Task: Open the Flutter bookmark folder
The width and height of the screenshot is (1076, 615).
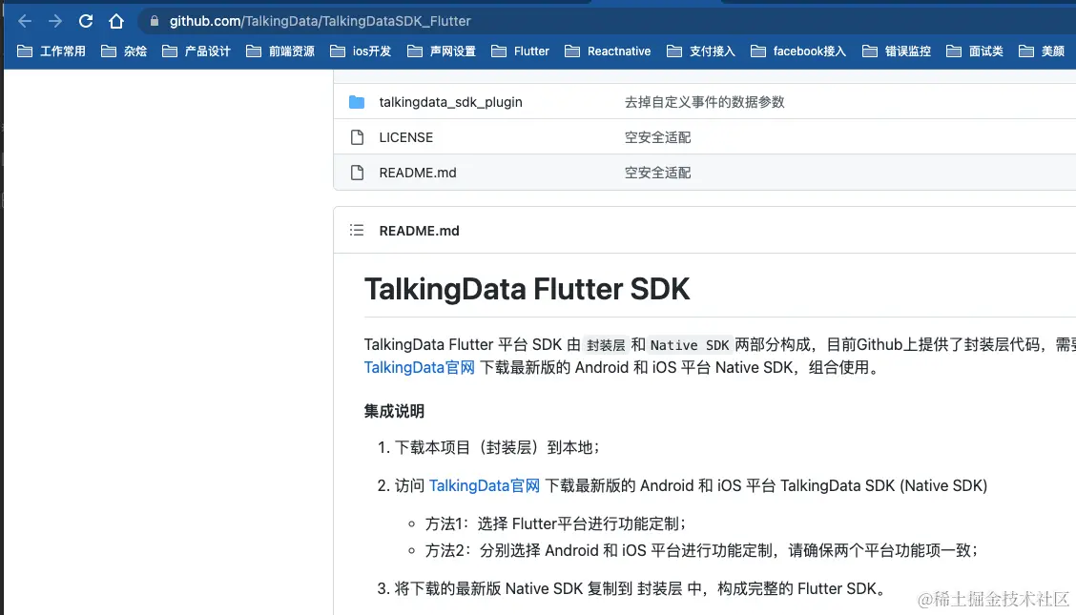Action: 520,51
